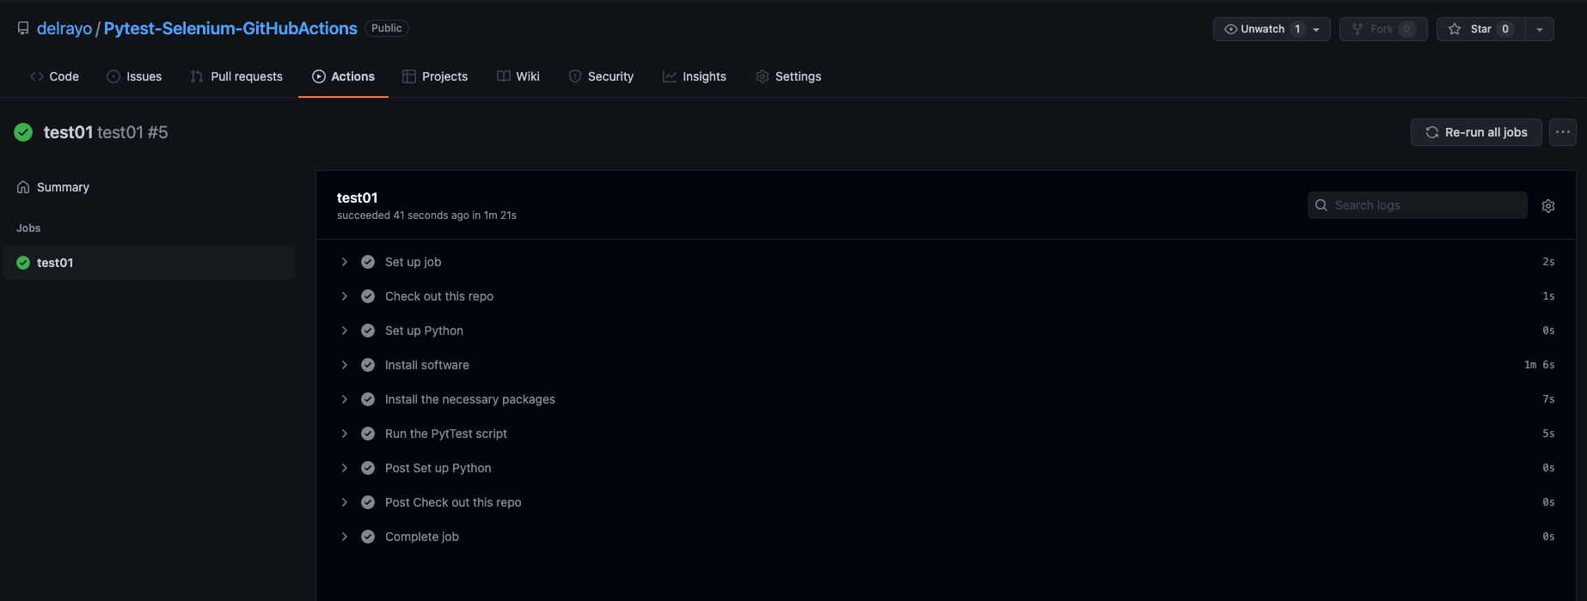The height and width of the screenshot is (601, 1587).
Task: Open log settings gear icon
Action: click(1548, 206)
